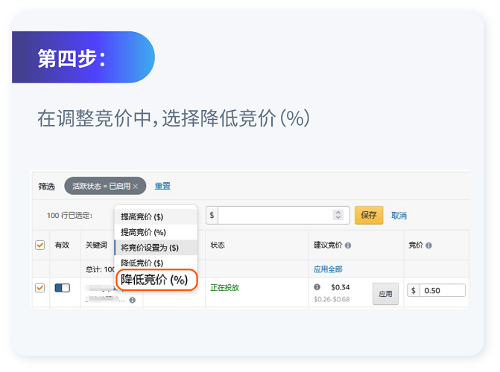The height and width of the screenshot is (372, 500).
Task: Click the $0.26-$0.68 bid range text
Action: tap(332, 299)
